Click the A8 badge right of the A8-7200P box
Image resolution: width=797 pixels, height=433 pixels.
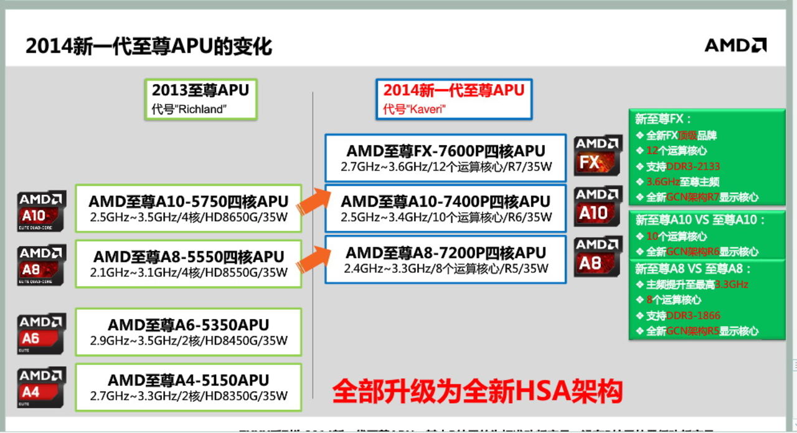(x=598, y=257)
